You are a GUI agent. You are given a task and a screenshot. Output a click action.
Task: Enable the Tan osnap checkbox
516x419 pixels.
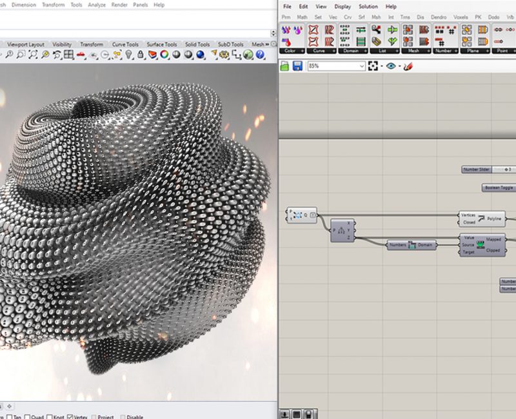tap(10, 416)
